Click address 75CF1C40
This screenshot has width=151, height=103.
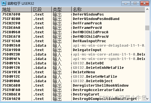[x=11, y=41]
